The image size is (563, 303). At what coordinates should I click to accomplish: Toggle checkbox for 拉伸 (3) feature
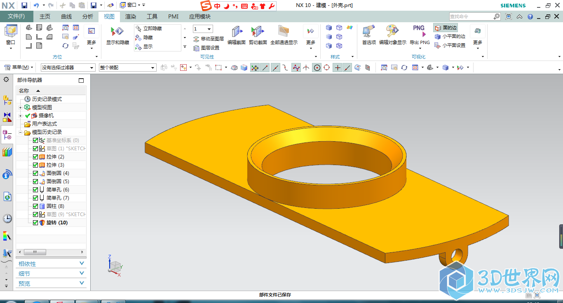click(x=35, y=165)
